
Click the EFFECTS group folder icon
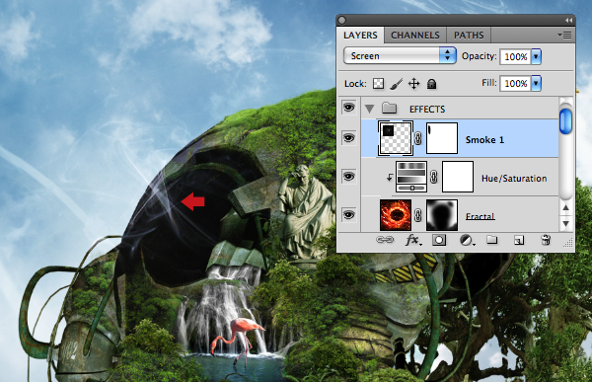tap(389, 109)
